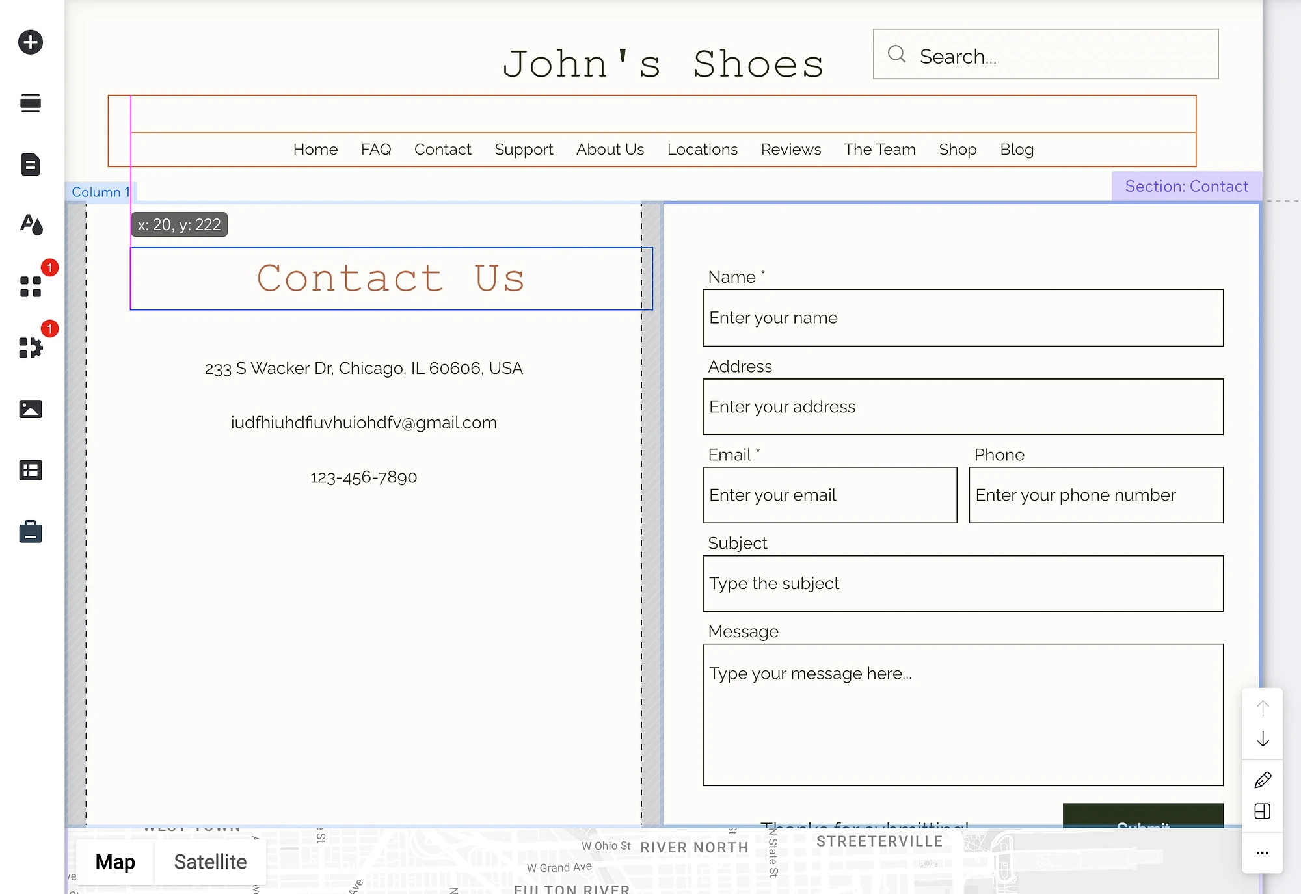
Task: Expand the Locations navigation dropdown
Action: (703, 149)
